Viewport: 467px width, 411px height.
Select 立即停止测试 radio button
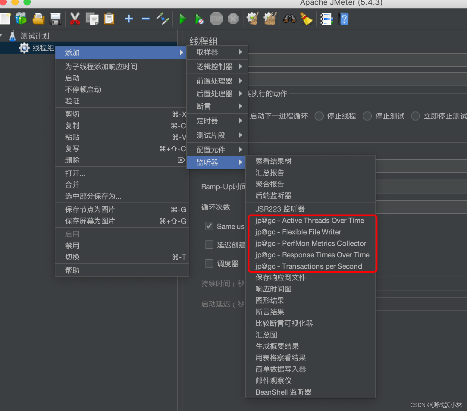(x=415, y=116)
